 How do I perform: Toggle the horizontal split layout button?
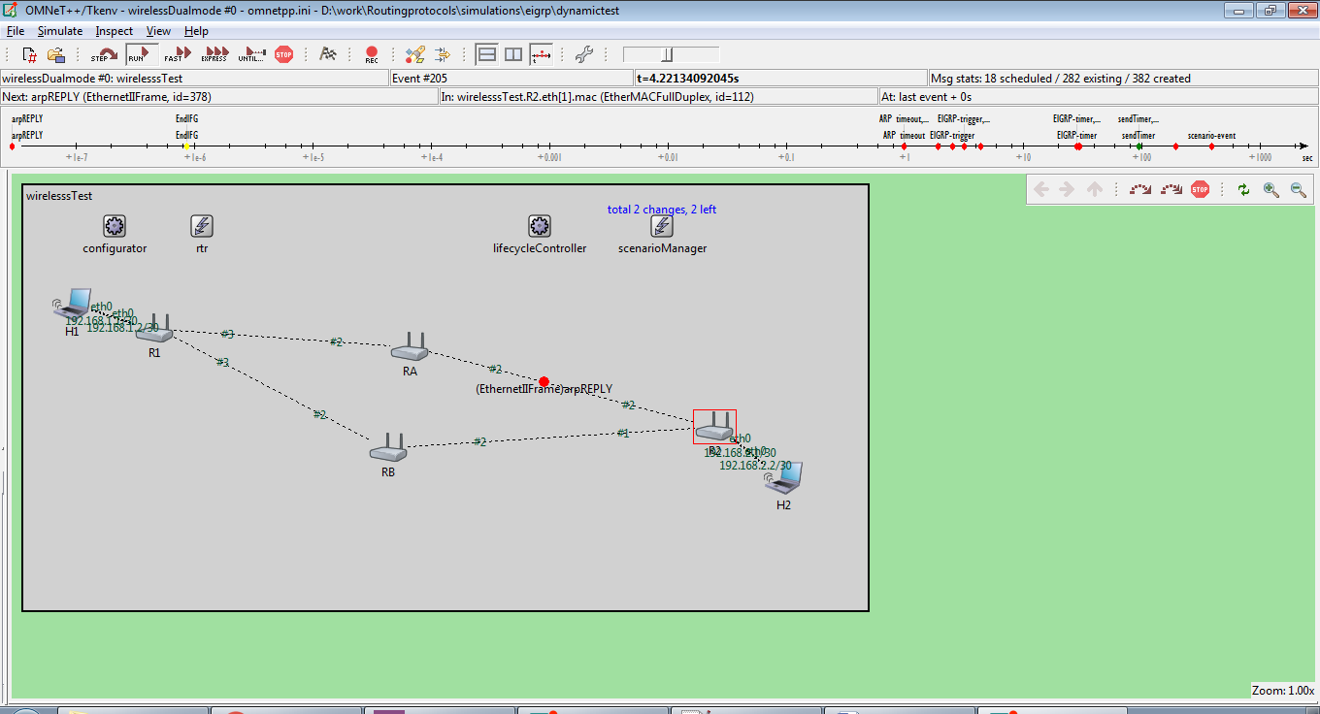(487, 55)
